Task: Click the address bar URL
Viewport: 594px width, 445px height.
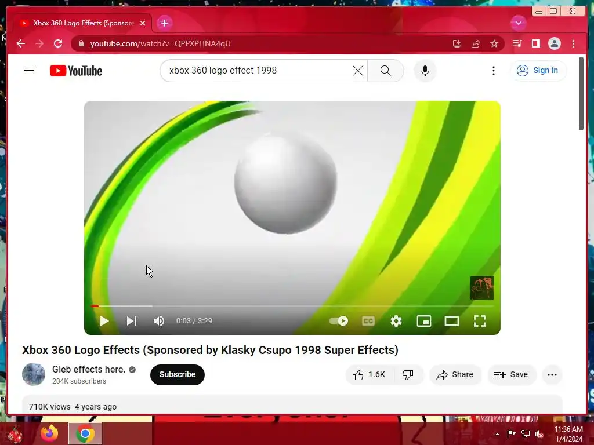Action: (160, 43)
